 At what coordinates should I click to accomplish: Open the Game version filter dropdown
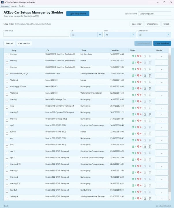(154, 35)
